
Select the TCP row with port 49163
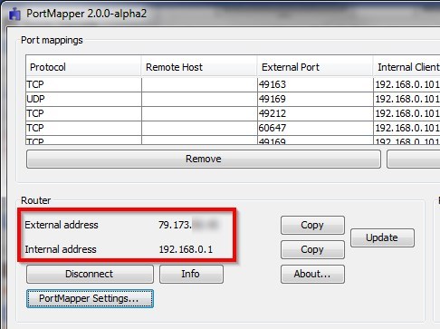233,84
